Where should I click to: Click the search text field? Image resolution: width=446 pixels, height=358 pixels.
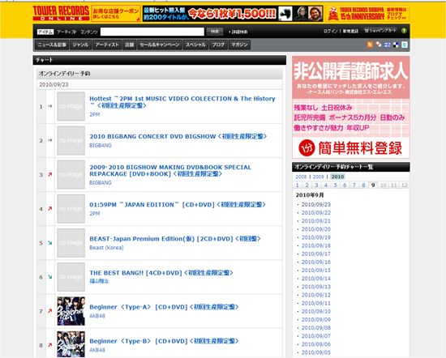pos(152,32)
